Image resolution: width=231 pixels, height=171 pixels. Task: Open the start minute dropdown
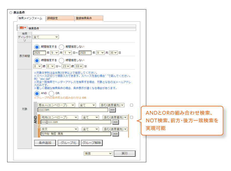(50, 66)
